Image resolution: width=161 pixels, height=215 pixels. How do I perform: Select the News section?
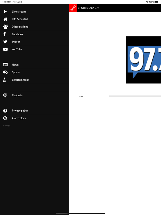click(x=15, y=65)
